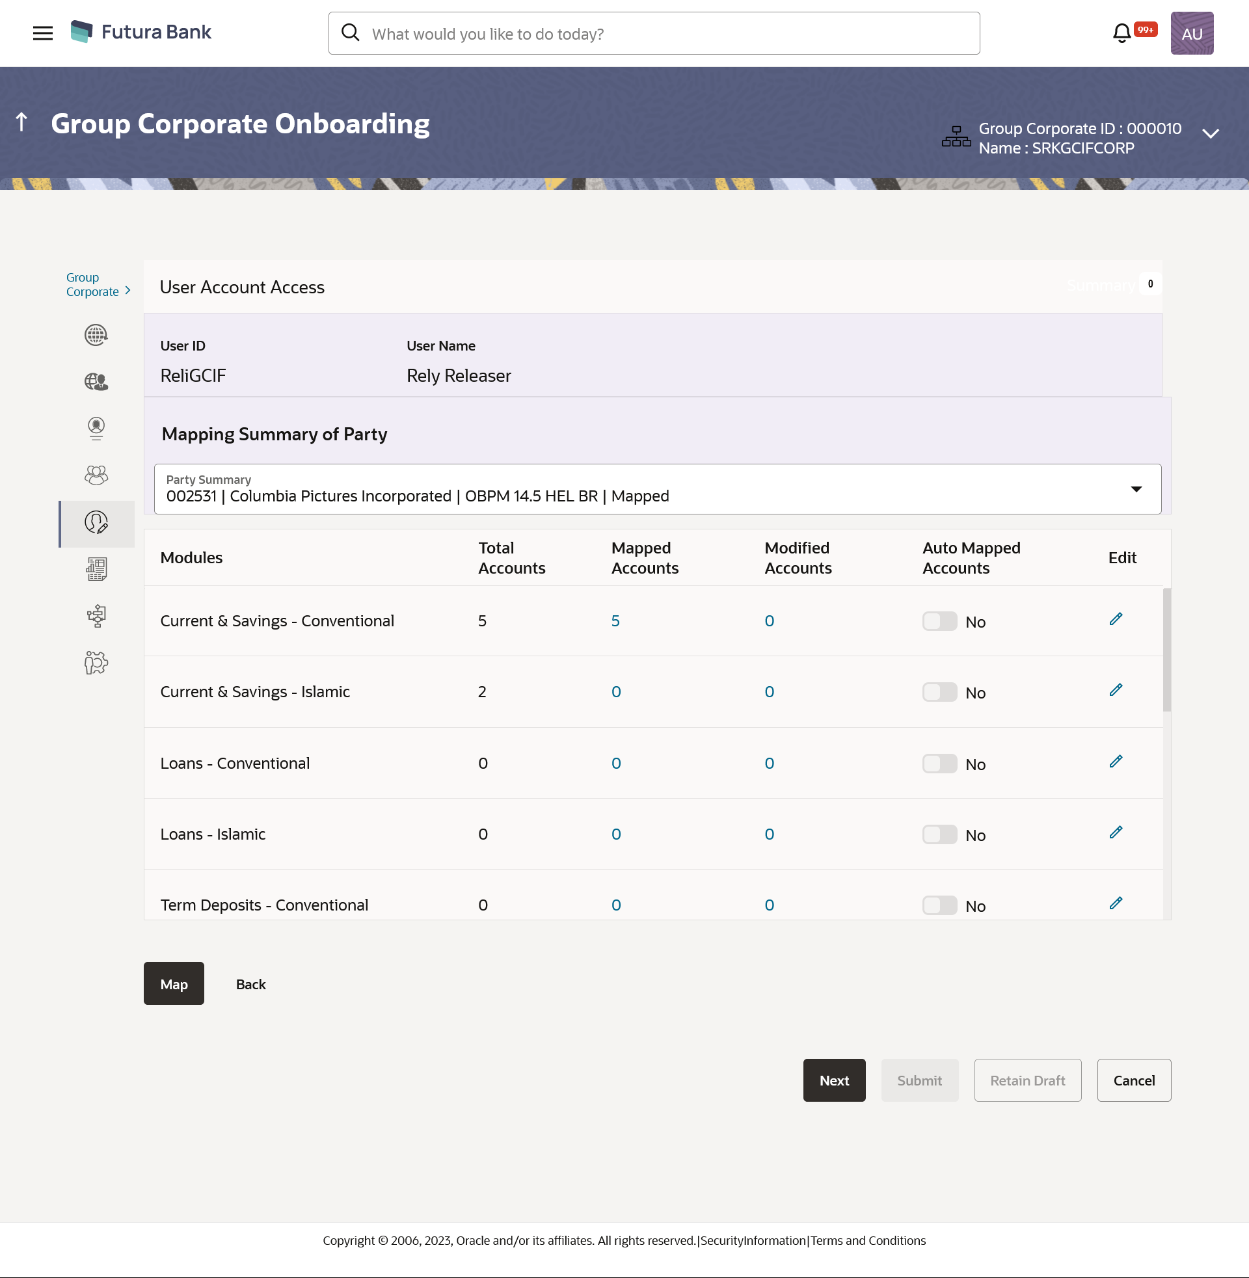Click the AU user avatar
The image size is (1249, 1278).
click(x=1191, y=33)
